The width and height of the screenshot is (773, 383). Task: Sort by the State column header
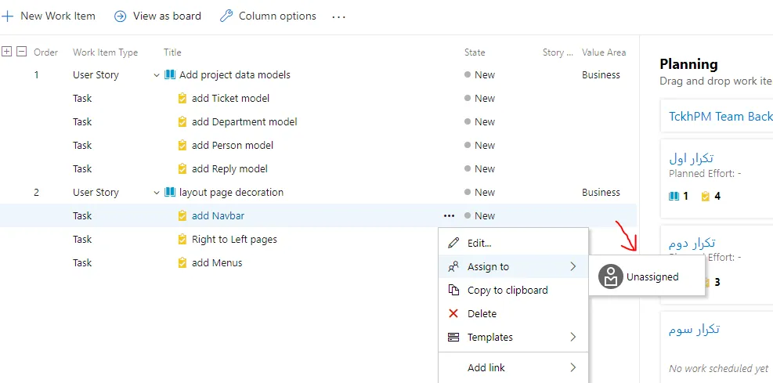pyautogui.click(x=475, y=52)
